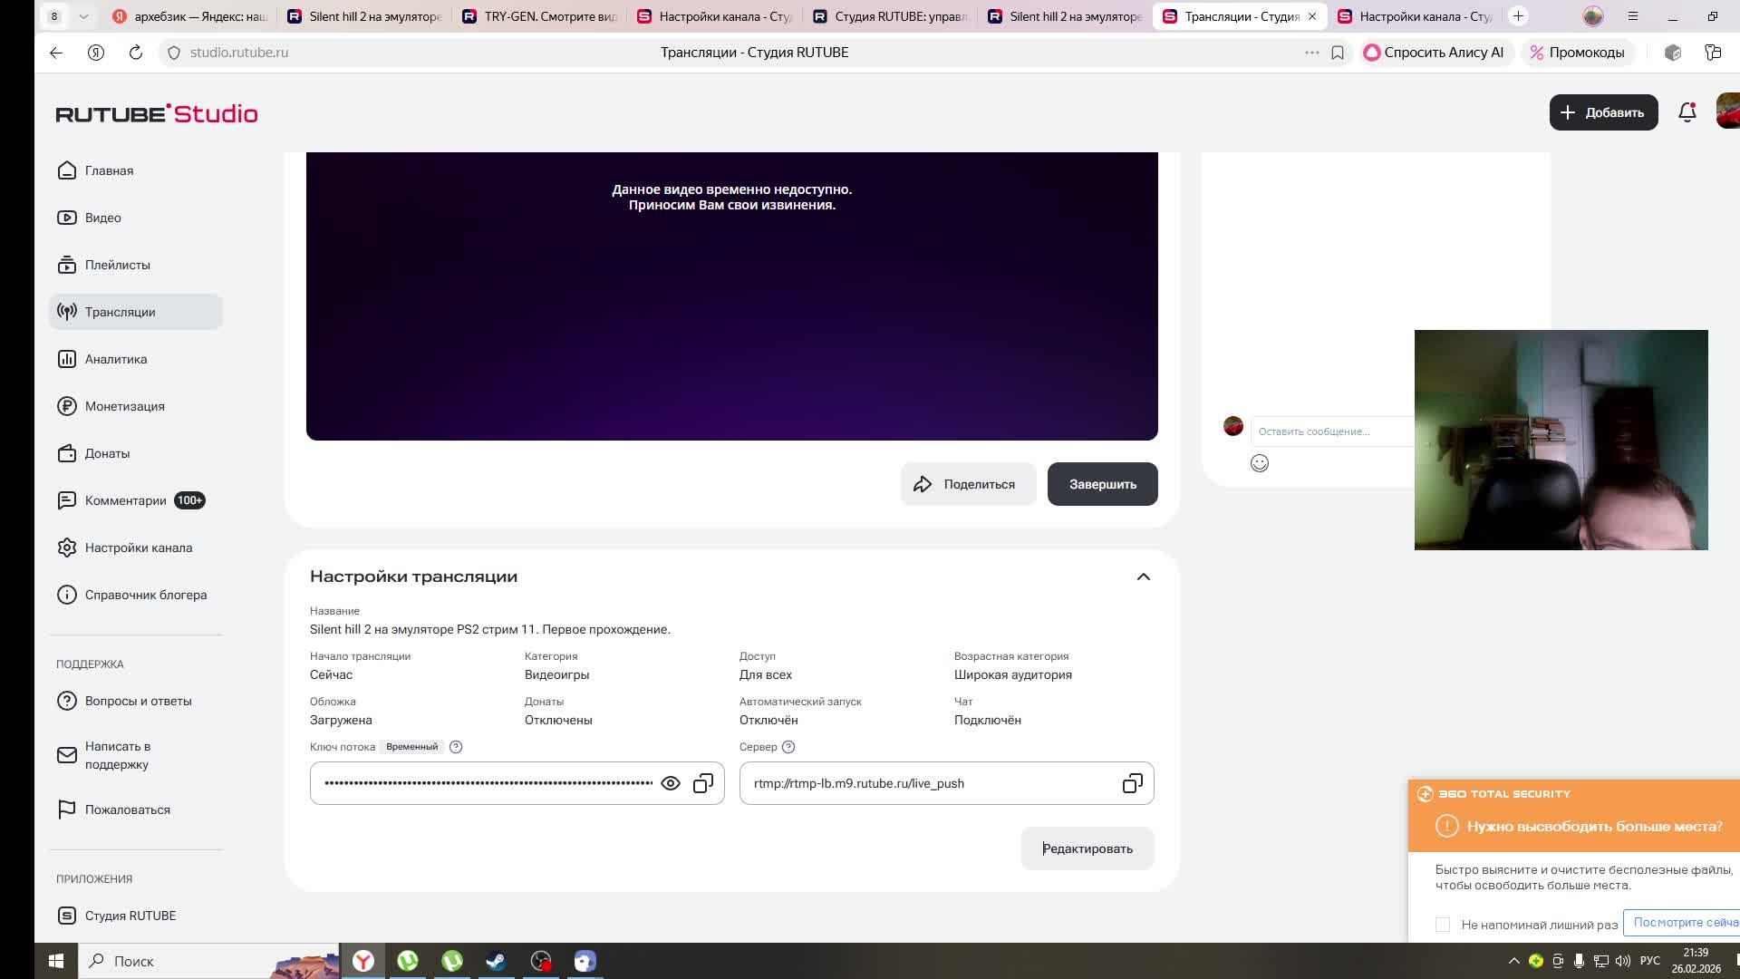Copy the RTMP server URL
This screenshot has width=1740, height=979.
[x=1132, y=783]
